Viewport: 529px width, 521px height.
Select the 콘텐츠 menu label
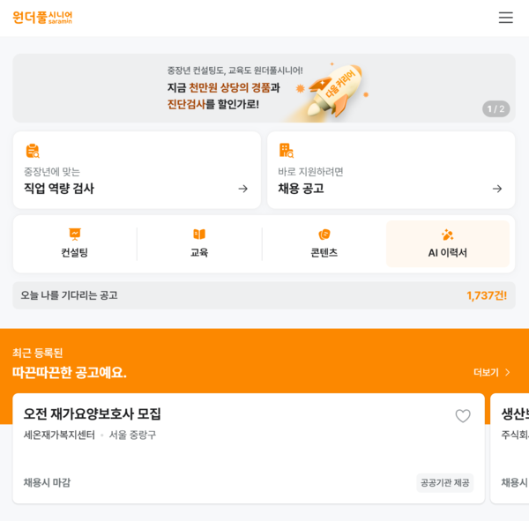pyautogui.click(x=324, y=252)
